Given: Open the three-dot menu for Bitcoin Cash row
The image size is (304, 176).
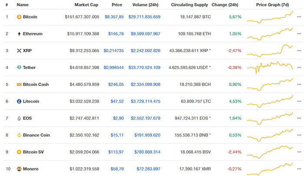Looking at the screenshot, I should (299, 85).
